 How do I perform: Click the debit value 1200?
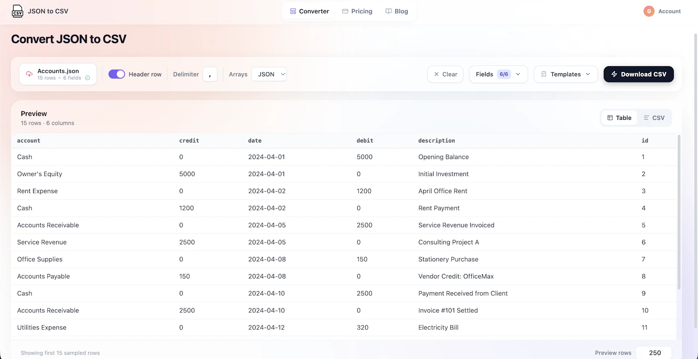coord(364,191)
